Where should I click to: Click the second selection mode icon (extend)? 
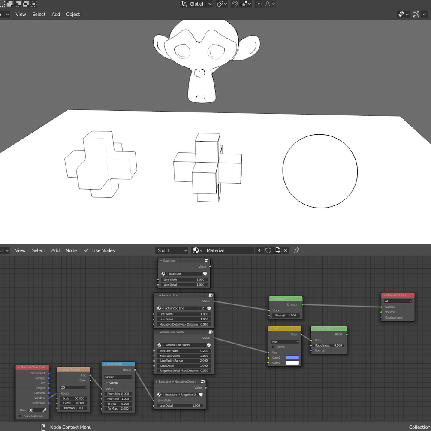pos(10,3)
